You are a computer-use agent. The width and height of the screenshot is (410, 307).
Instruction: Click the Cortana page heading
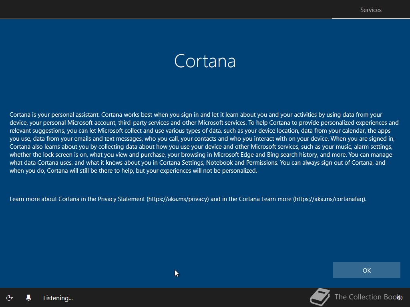click(205, 61)
